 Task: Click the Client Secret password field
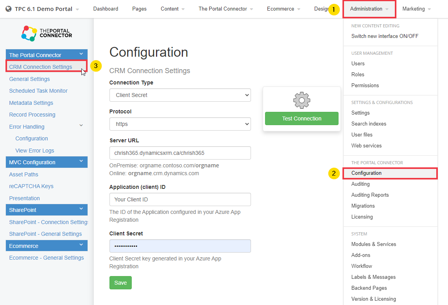point(180,246)
